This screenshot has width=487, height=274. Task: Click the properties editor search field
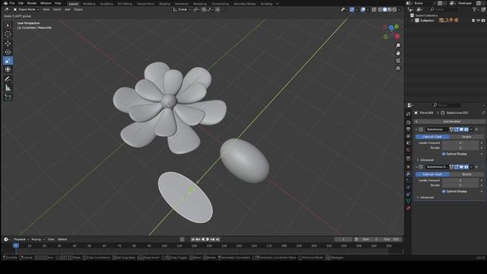[447, 105]
